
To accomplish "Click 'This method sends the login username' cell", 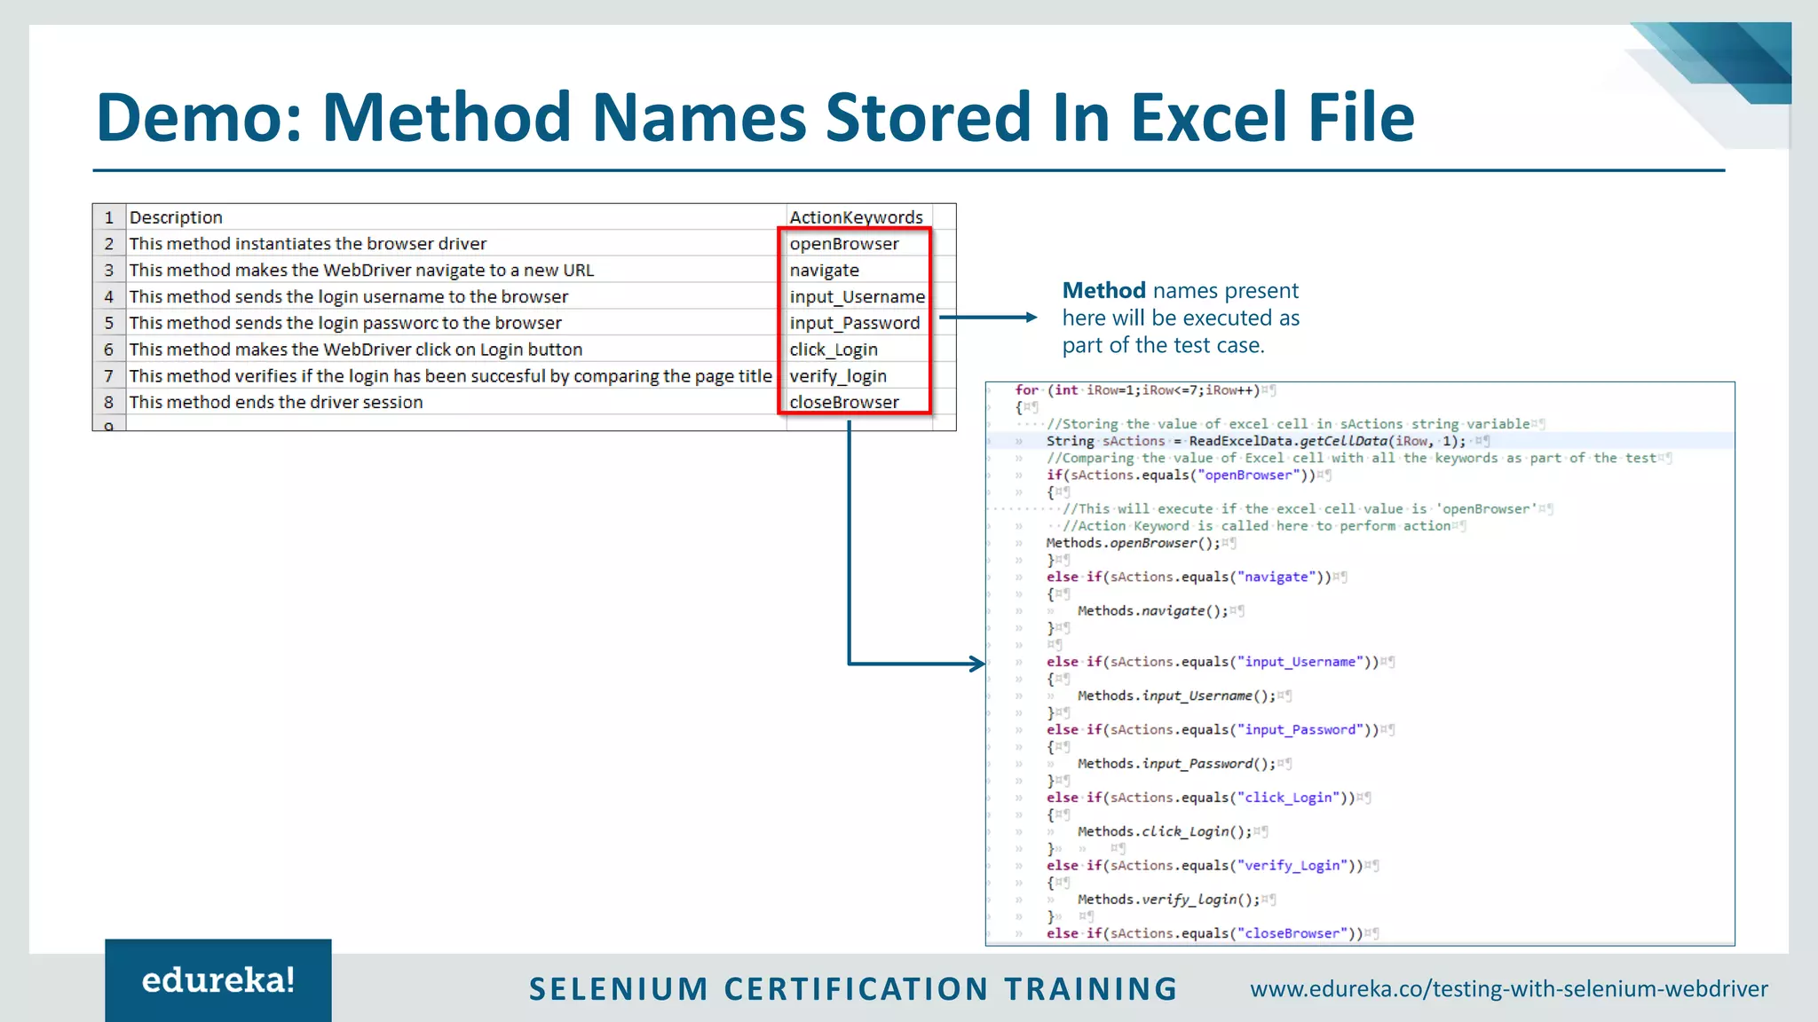I will [x=455, y=296].
